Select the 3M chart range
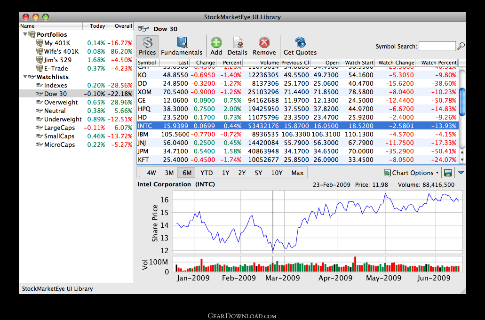485x320 pixels. (169, 173)
